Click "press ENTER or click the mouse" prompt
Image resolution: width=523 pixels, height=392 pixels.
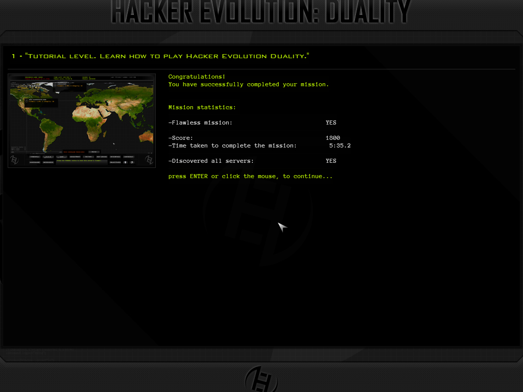pos(250,176)
